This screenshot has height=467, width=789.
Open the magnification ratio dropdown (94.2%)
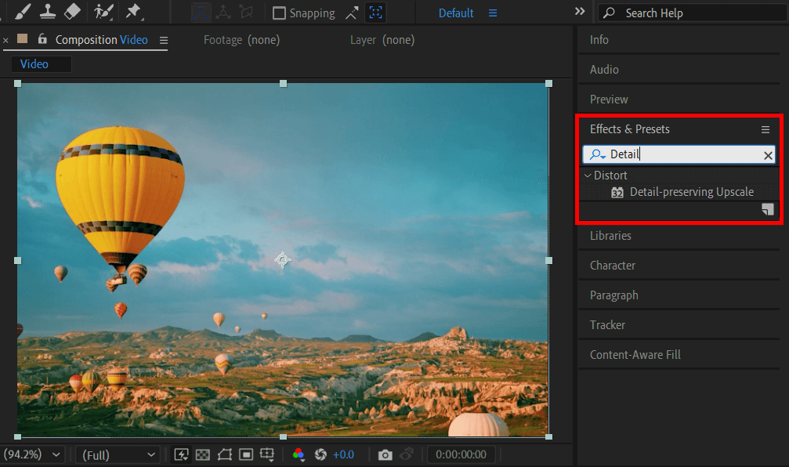point(31,454)
